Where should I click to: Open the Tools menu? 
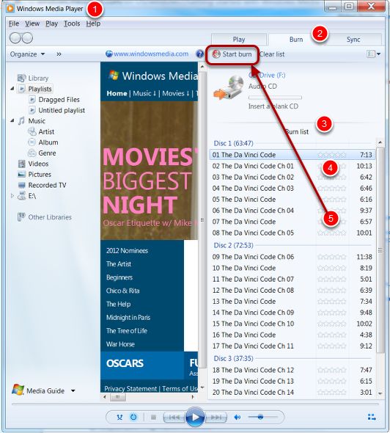pos(72,23)
